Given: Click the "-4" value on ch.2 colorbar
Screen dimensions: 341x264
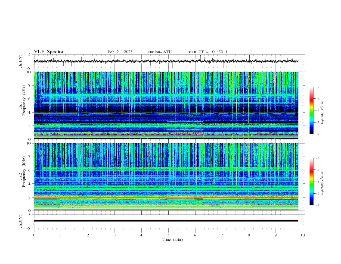Looking at the screenshot, I should click(318, 170).
